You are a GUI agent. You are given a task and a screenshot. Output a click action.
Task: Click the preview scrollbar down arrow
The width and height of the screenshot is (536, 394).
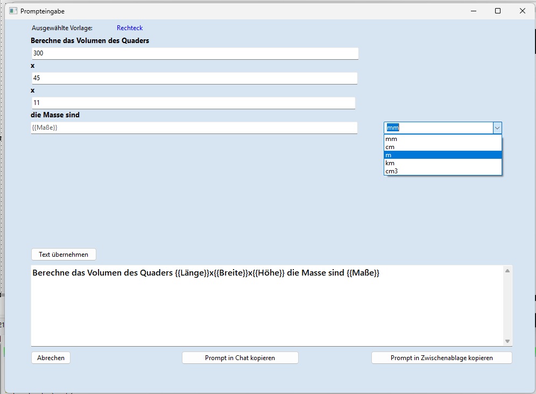point(507,341)
